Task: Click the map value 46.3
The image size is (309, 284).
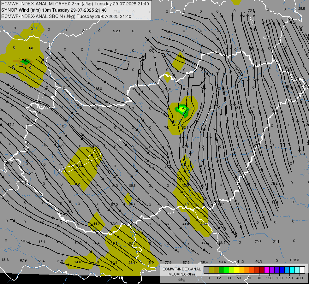Action: pos(258,261)
